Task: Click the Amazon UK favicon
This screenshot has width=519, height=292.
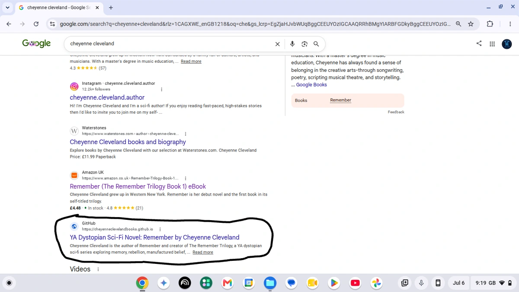Action: coord(74,175)
